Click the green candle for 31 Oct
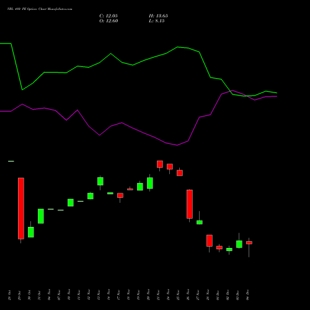Image resolution: width=310 pixels, height=310 pixels. [41, 216]
